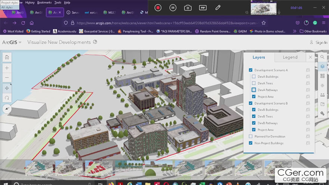Zoom to DevA Buildings layer extent
329x185 pixels.
[308, 77]
